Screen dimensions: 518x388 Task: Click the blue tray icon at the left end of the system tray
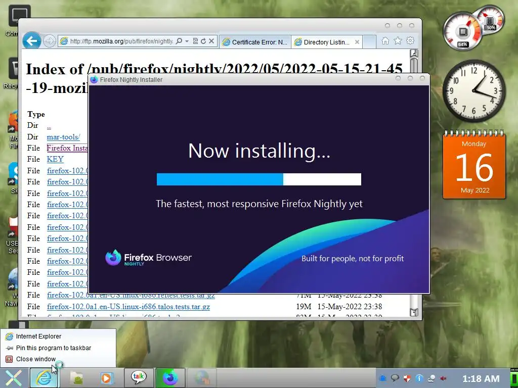coord(382,378)
